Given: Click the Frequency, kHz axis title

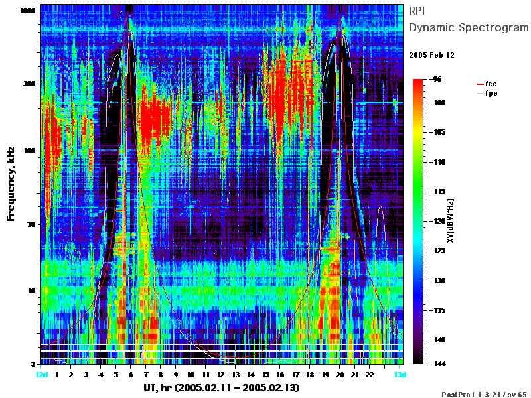Looking at the screenshot, I should click(11, 184).
